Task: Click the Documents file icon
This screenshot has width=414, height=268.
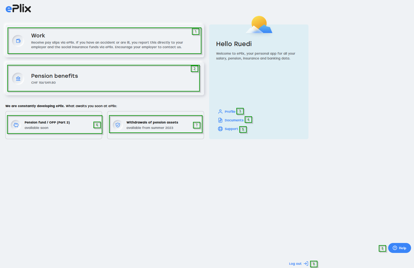Action: 220,120
